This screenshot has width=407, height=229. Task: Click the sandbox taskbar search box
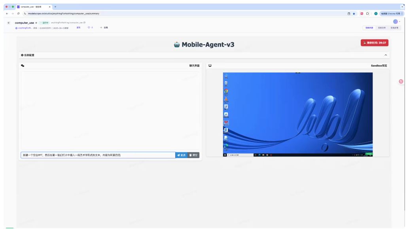pyautogui.click(x=240, y=155)
